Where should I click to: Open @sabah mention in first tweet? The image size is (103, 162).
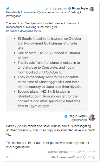click(42, 12)
